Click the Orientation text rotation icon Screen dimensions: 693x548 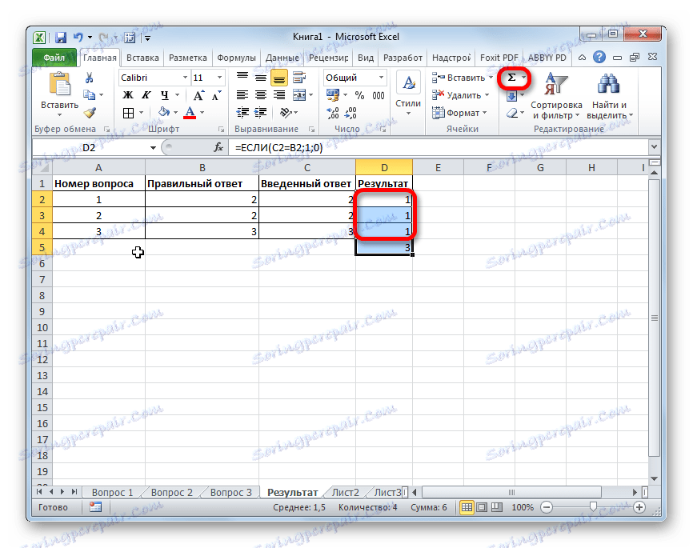(286, 113)
